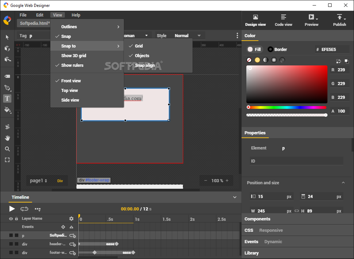This screenshot has width=354, height=259.
Task: Open the Help menu
Action: click(76, 15)
